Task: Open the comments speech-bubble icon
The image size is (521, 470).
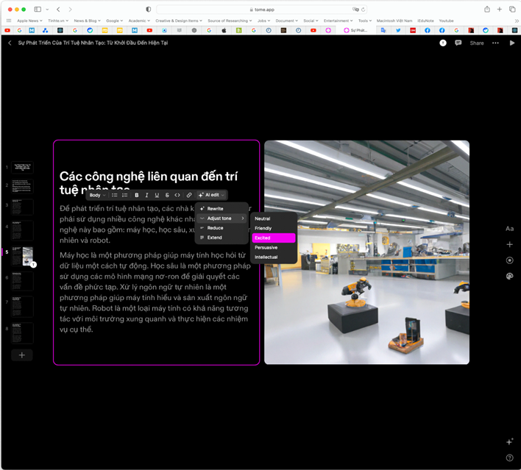Action: point(458,43)
